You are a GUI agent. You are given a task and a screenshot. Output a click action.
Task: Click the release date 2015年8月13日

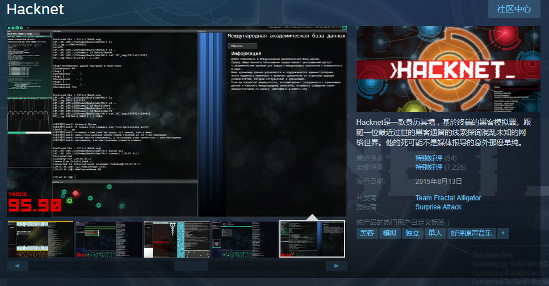pyautogui.click(x=438, y=182)
